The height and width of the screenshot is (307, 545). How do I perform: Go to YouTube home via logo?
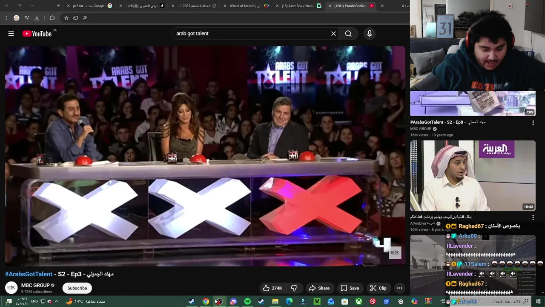point(37,34)
